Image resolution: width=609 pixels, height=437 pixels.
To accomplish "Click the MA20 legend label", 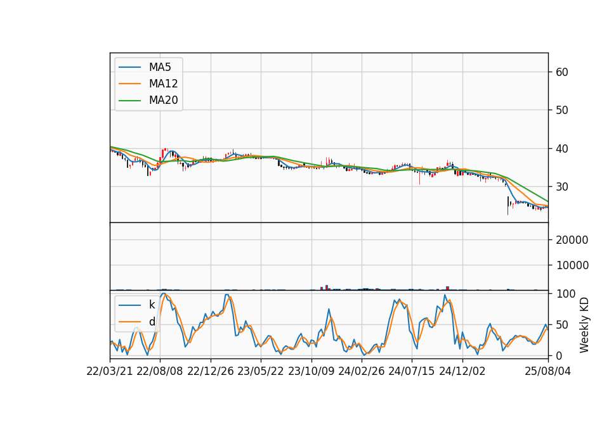I will tap(163, 100).
